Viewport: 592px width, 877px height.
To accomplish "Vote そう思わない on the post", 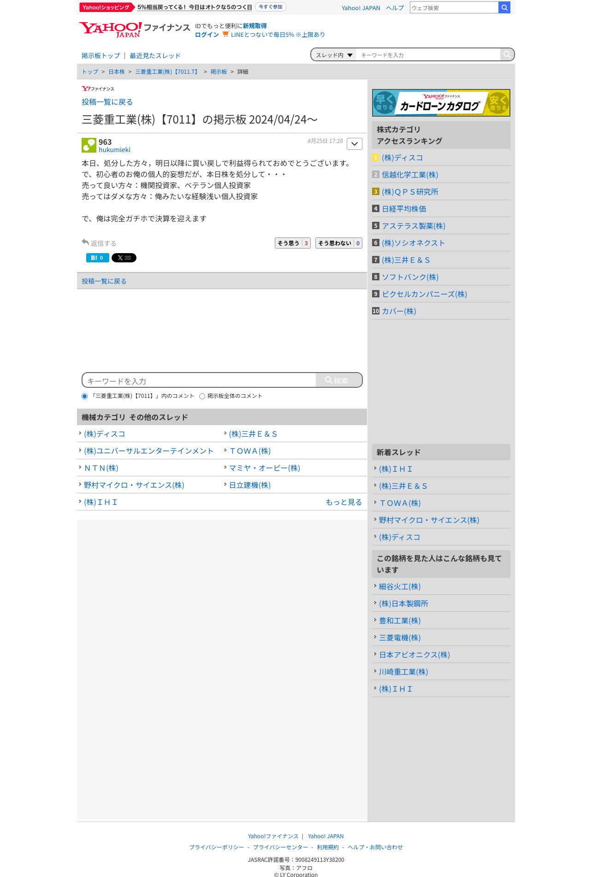I will click(339, 243).
